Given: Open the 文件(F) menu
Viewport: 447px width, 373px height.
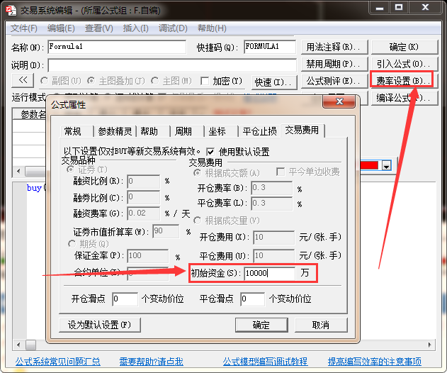Looking at the screenshot, I should [x=24, y=28].
